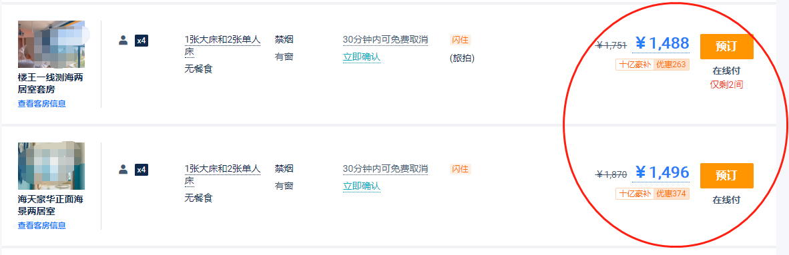Click the 预订 button for the ¥1,496 room
The image size is (789, 255).
click(727, 176)
